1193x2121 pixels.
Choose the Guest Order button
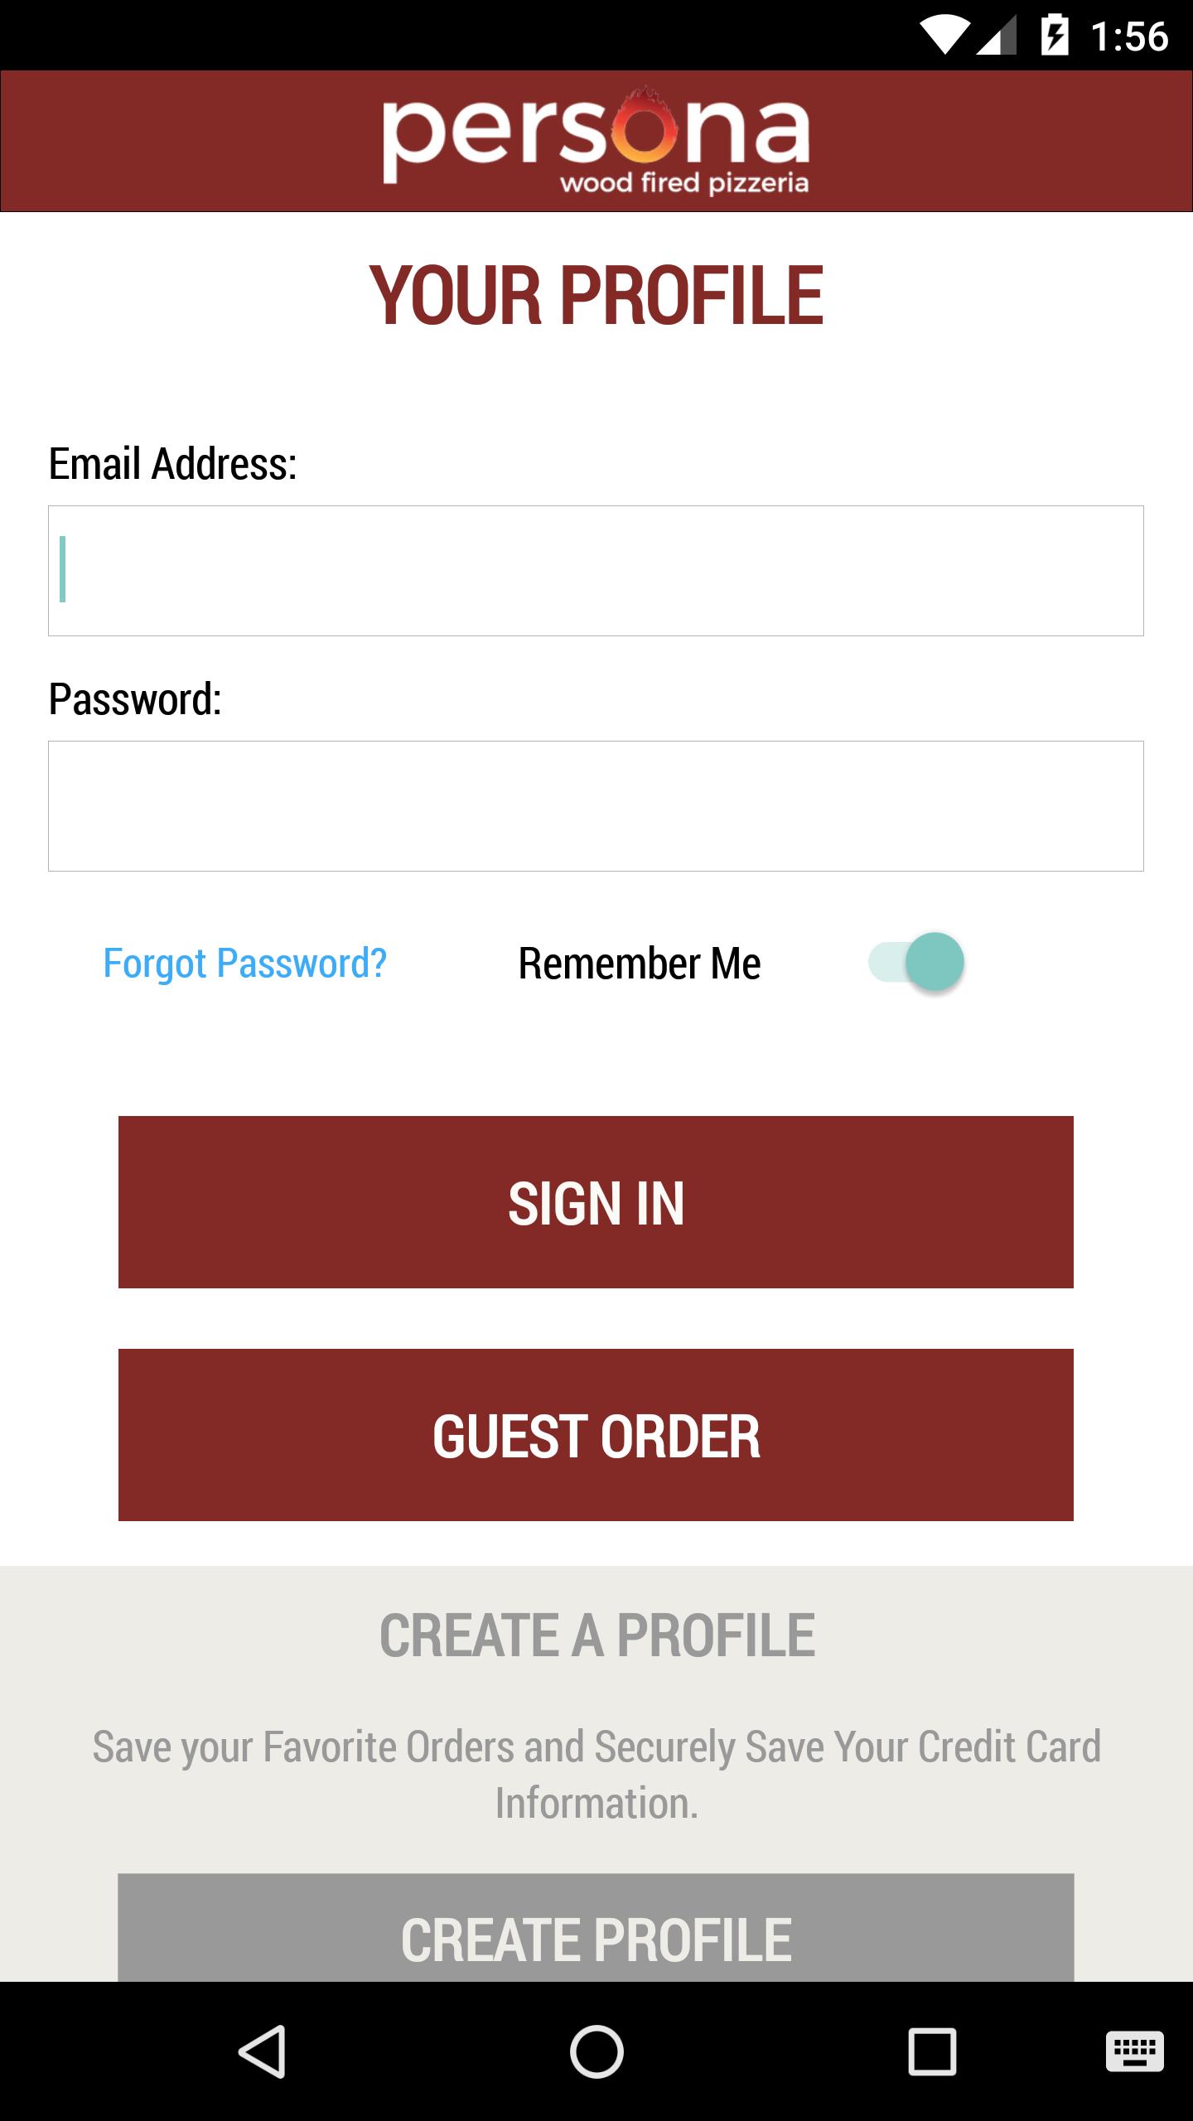596,1435
